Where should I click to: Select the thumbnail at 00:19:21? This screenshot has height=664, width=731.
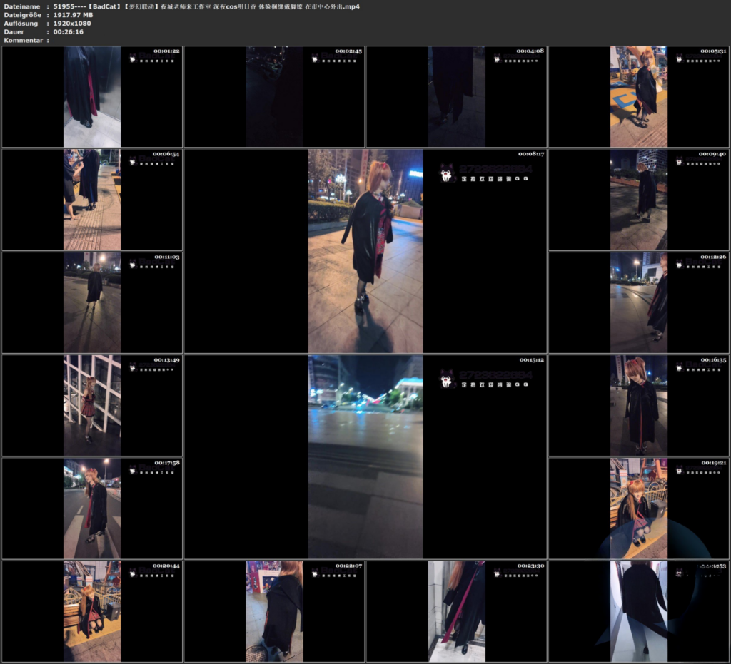tap(639, 509)
